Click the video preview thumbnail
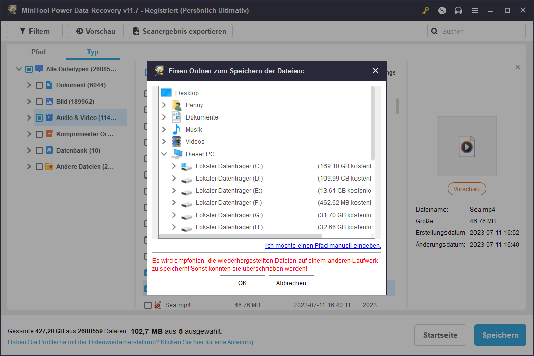This screenshot has width=534, height=356. [x=466, y=146]
